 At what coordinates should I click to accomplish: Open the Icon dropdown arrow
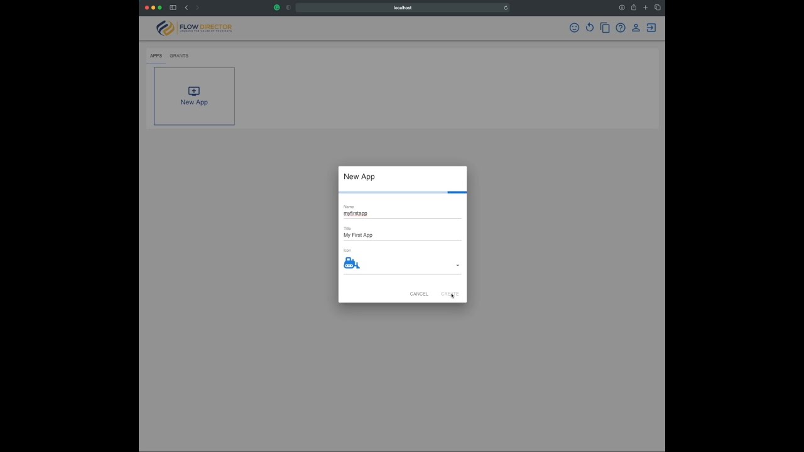click(457, 266)
